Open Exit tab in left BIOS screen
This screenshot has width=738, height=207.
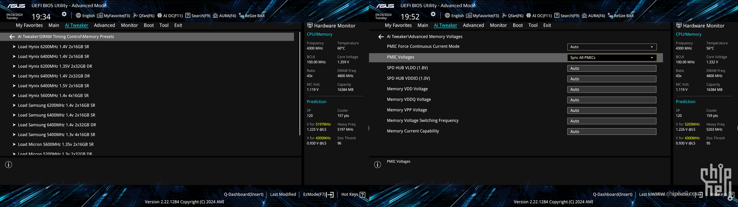(x=178, y=25)
